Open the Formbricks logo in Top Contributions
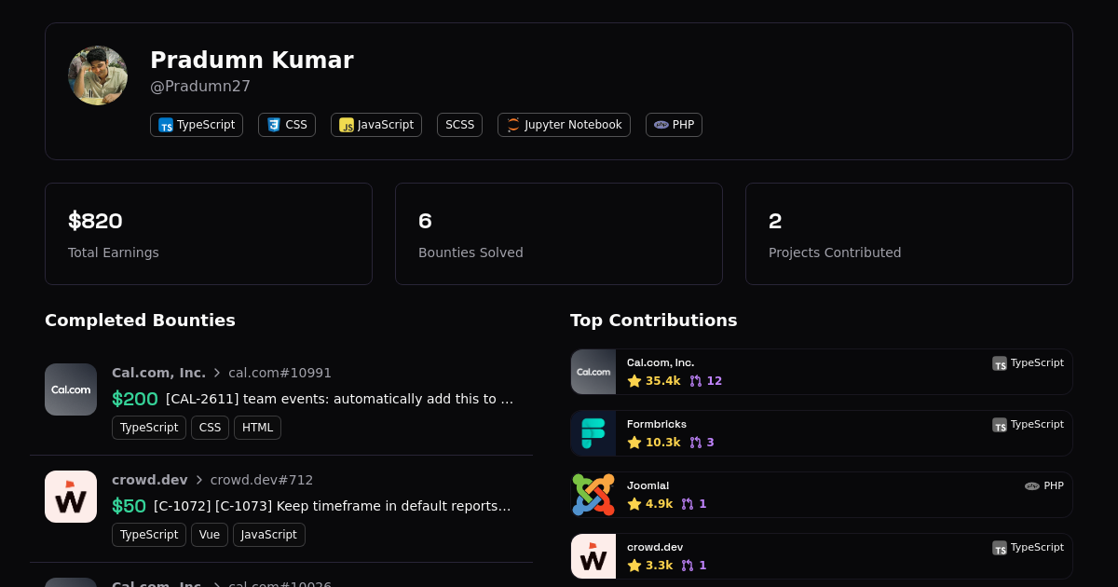Viewport: 1118px width, 587px height. (593, 432)
